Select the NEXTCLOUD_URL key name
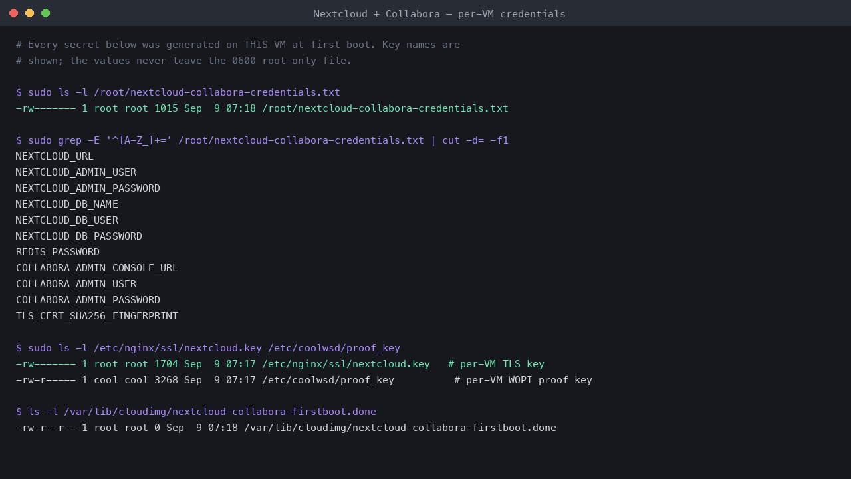 pos(55,156)
